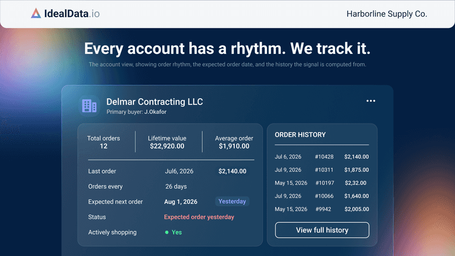Select order #10311 in order history
This screenshot has height=256, width=455.
324,170
